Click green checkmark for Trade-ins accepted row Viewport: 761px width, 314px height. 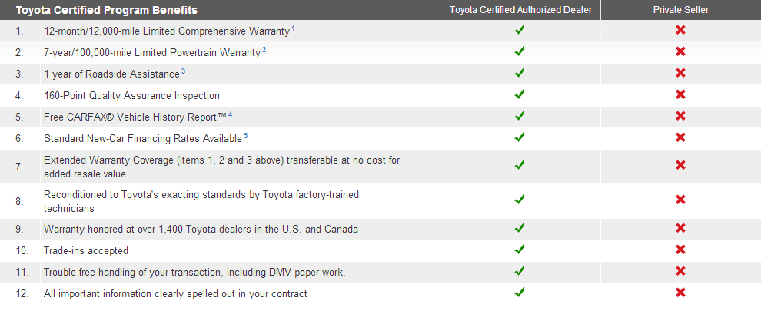click(520, 249)
